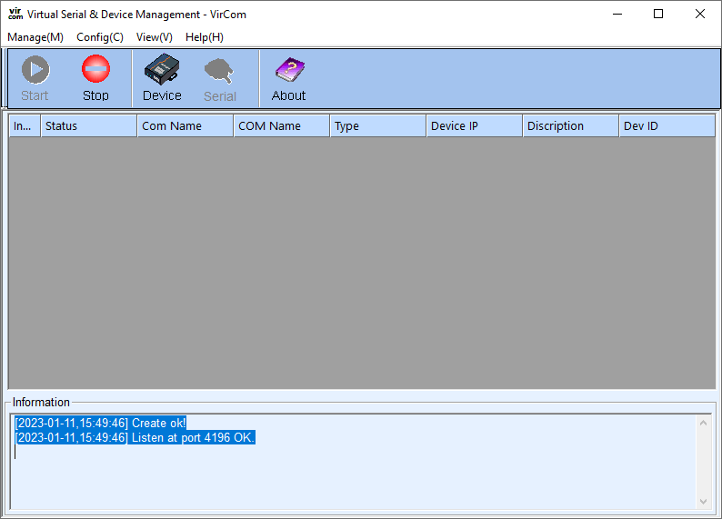Sort by the Type column header

(378, 126)
